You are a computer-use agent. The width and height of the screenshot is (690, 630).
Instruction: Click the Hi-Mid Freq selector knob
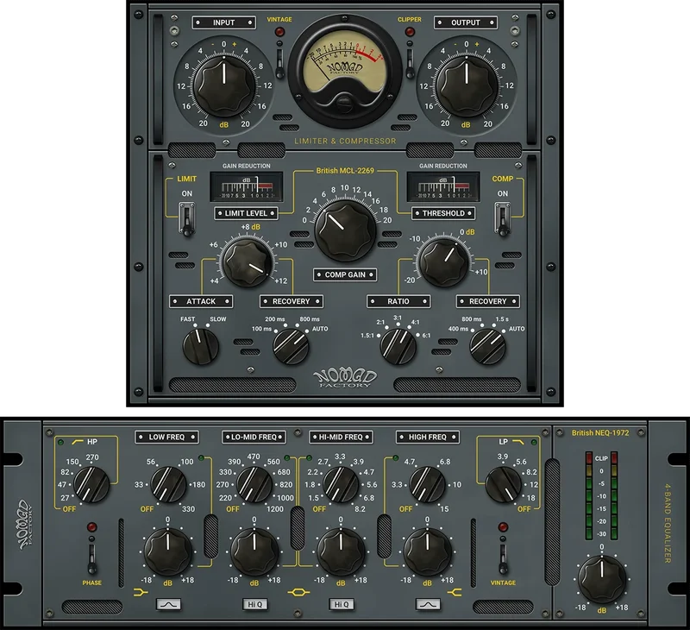point(341,484)
